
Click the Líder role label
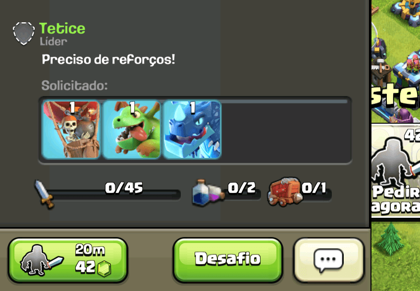coord(53,42)
